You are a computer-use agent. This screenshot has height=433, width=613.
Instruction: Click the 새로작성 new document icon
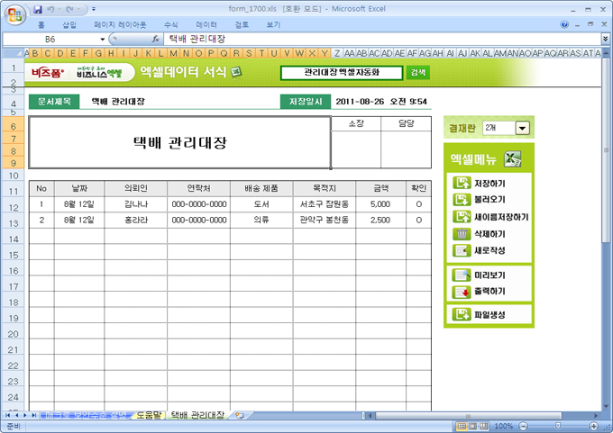tap(462, 250)
